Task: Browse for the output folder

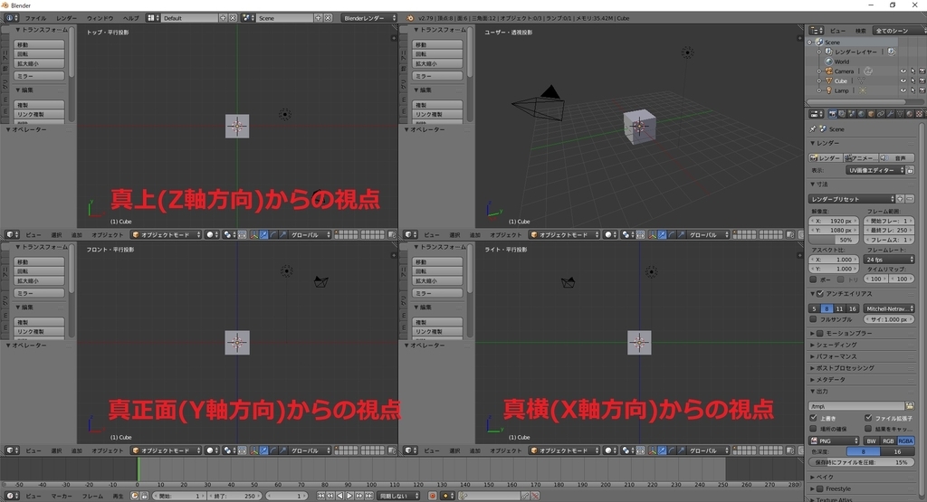Action: click(909, 406)
